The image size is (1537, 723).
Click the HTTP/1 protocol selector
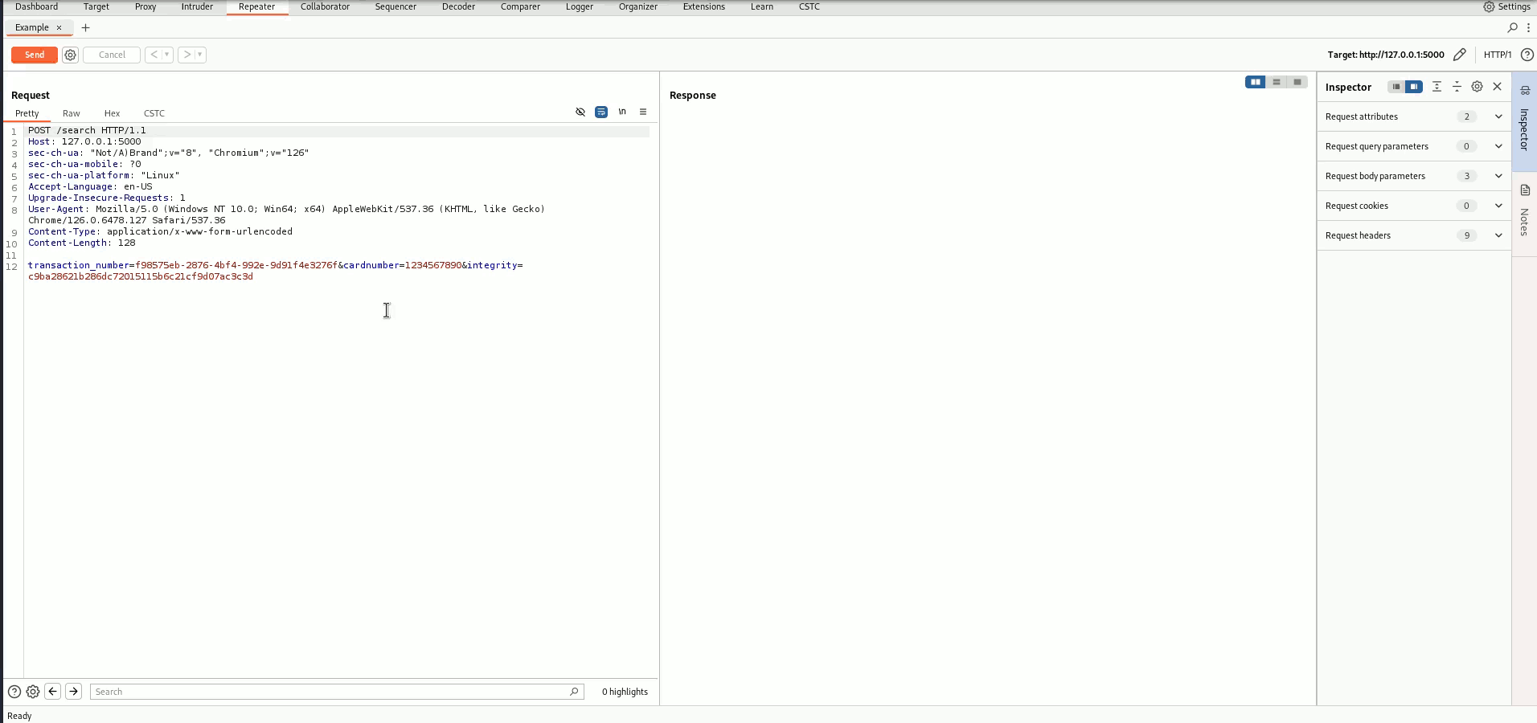click(x=1497, y=55)
